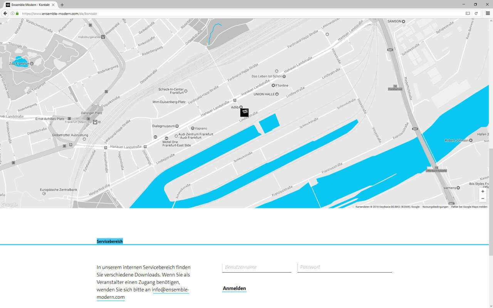Click the Anmelden login button
This screenshot has height=308, width=493.
(x=234, y=288)
